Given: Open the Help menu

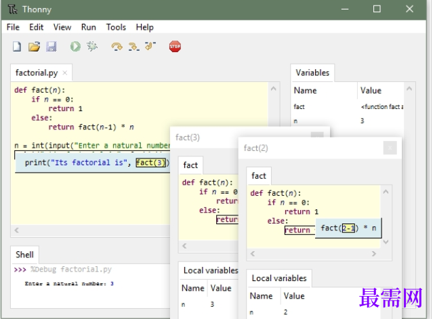Looking at the screenshot, I should 144,27.
